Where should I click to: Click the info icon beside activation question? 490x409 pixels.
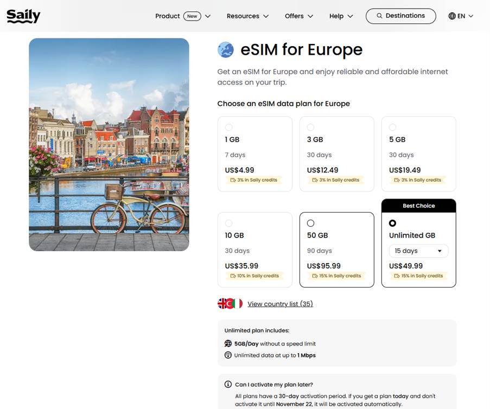click(x=228, y=385)
